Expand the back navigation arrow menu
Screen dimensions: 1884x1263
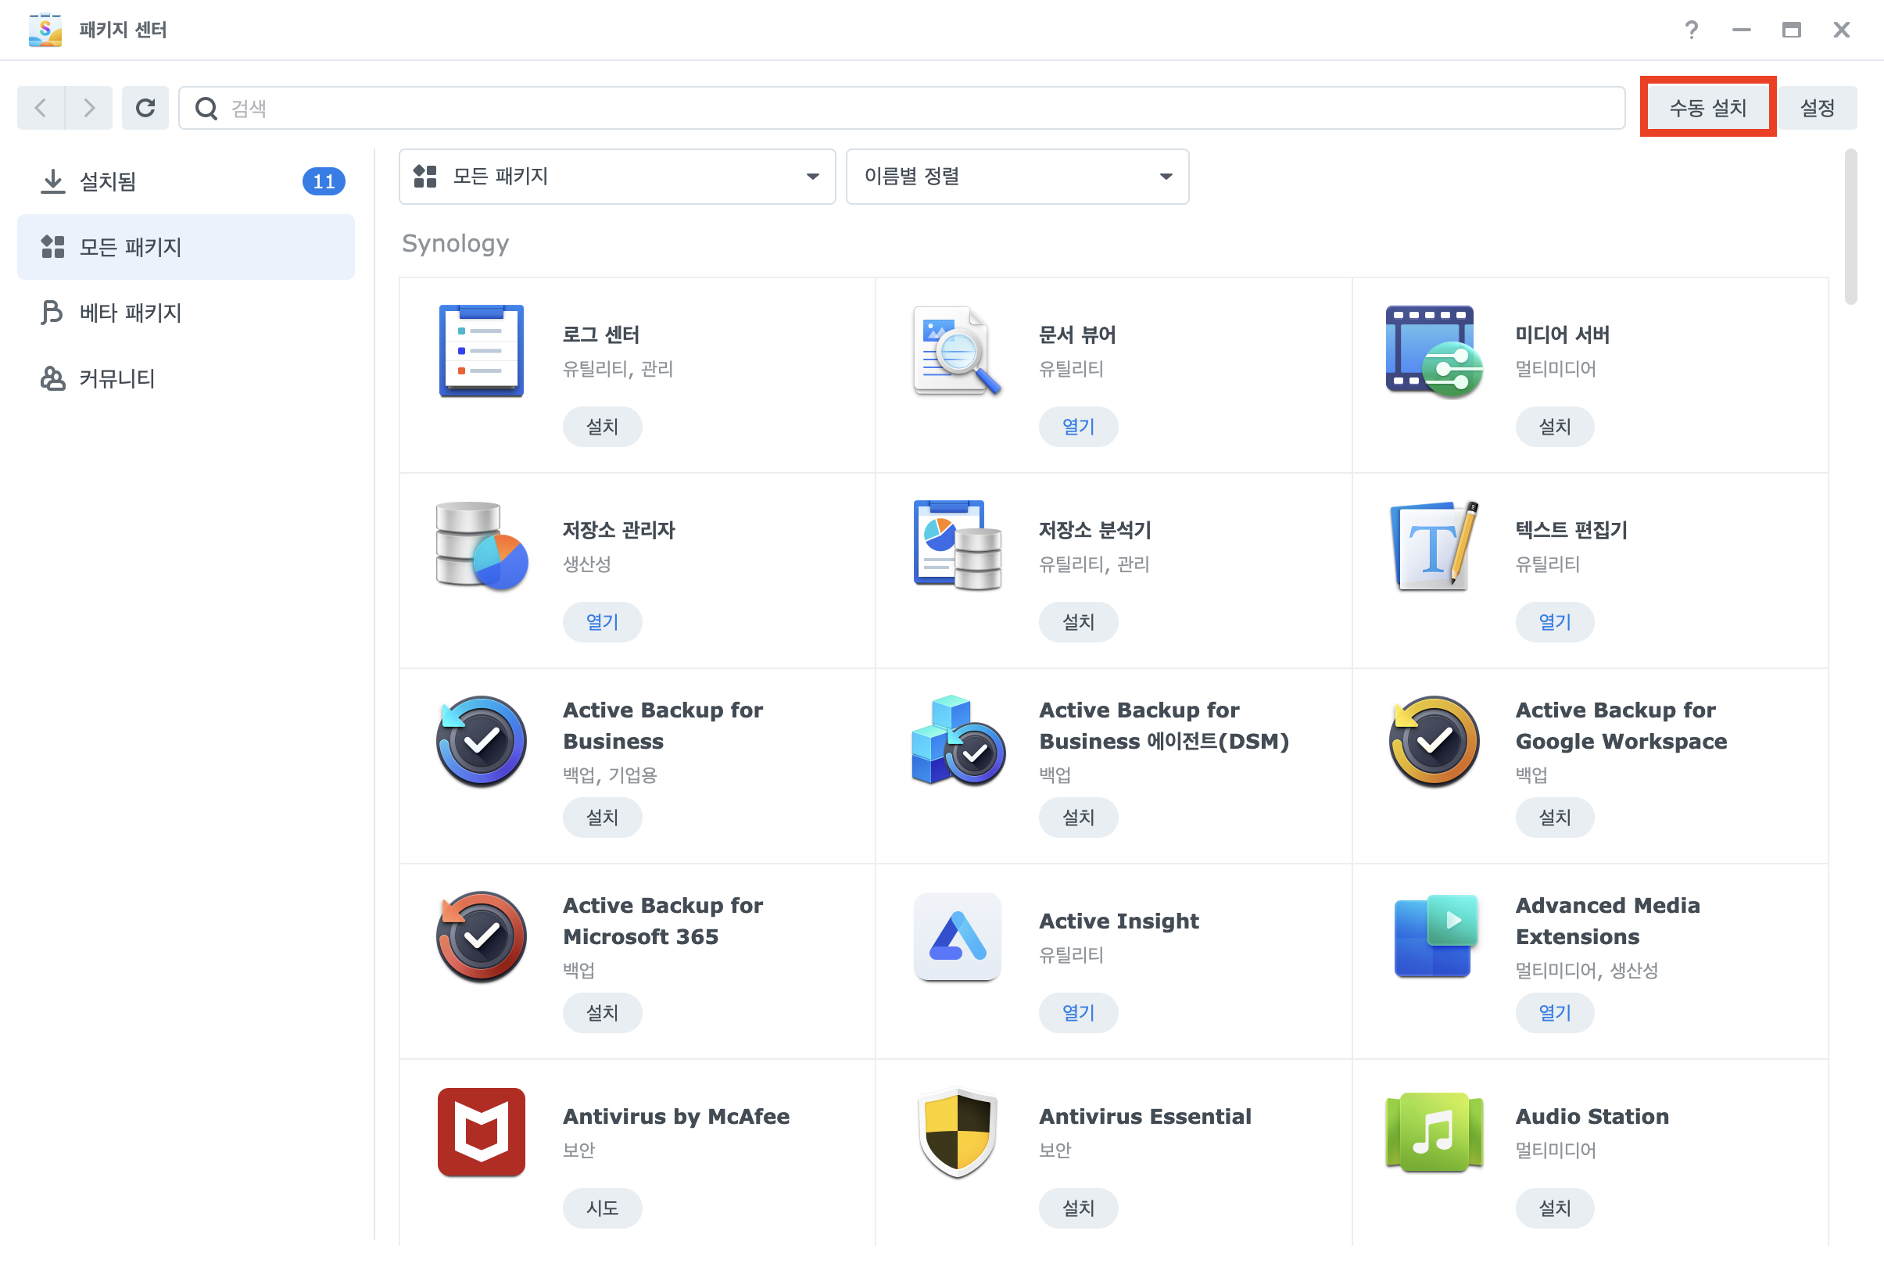pyautogui.click(x=39, y=107)
